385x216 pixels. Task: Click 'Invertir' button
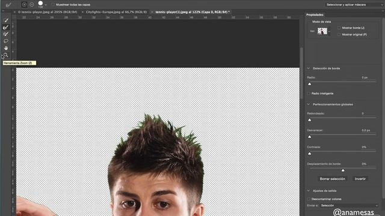click(360, 179)
